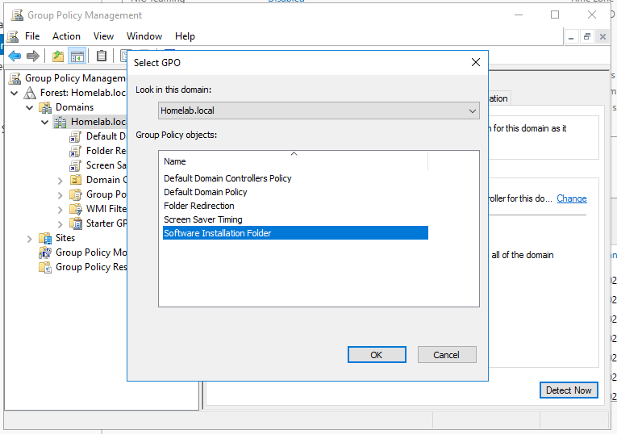Collapse the Homelab.local domain node
The image size is (617, 434).
point(45,122)
